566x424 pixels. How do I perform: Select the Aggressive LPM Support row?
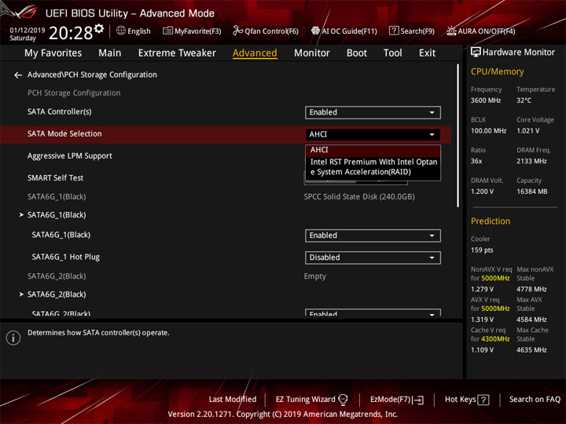point(226,156)
